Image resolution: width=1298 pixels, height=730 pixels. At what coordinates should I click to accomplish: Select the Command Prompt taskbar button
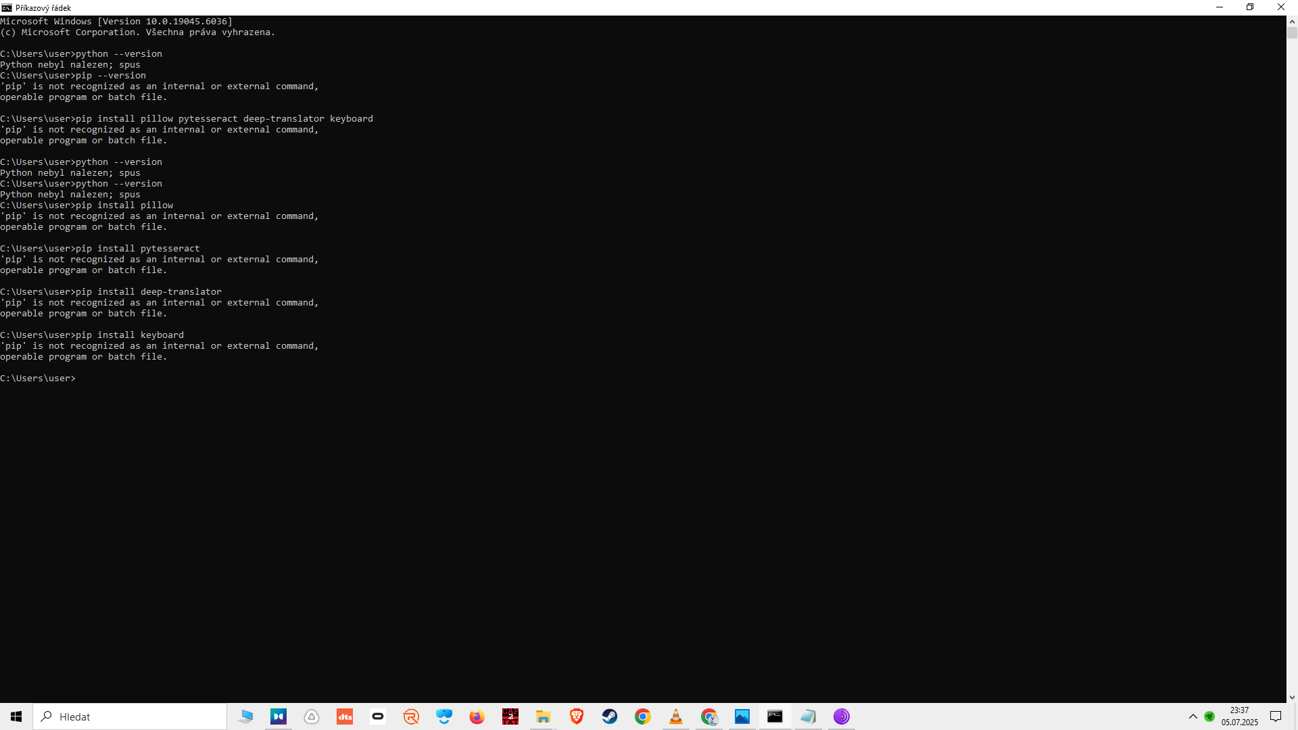[x=775, y=716]
